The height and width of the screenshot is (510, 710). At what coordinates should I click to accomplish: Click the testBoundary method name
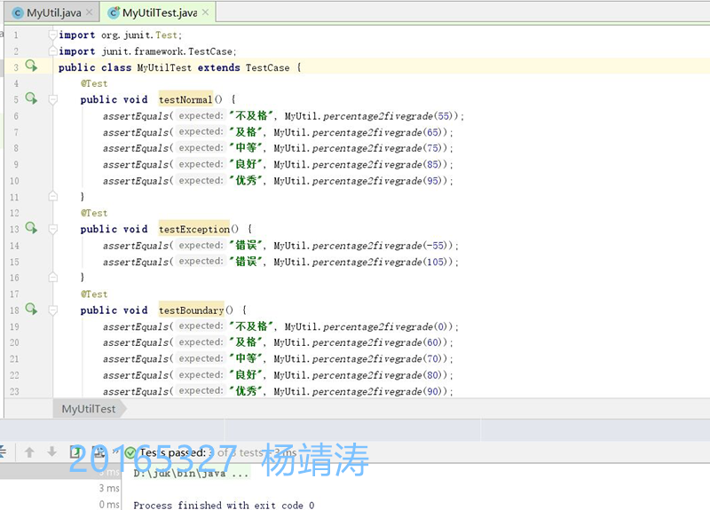click(x=191, y=310)
